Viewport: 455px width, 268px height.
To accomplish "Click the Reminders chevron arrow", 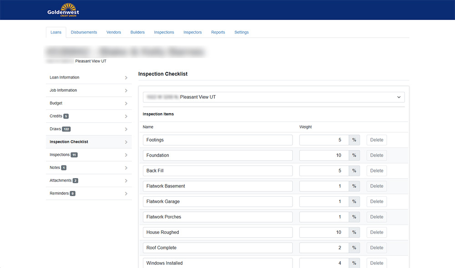I will click(126, 194).
